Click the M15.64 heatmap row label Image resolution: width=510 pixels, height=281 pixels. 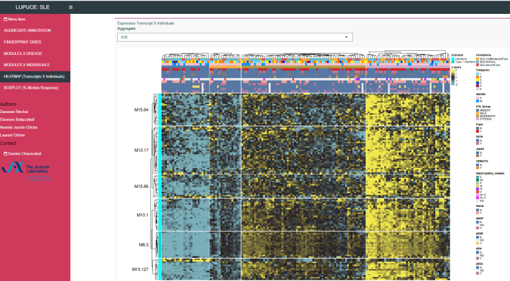pos(140,110)
